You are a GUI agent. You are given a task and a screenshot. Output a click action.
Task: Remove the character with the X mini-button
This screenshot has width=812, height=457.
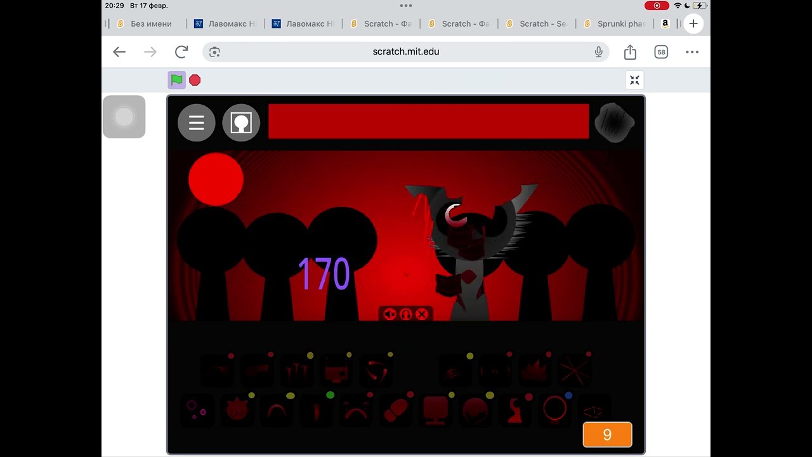click(422, 314)
